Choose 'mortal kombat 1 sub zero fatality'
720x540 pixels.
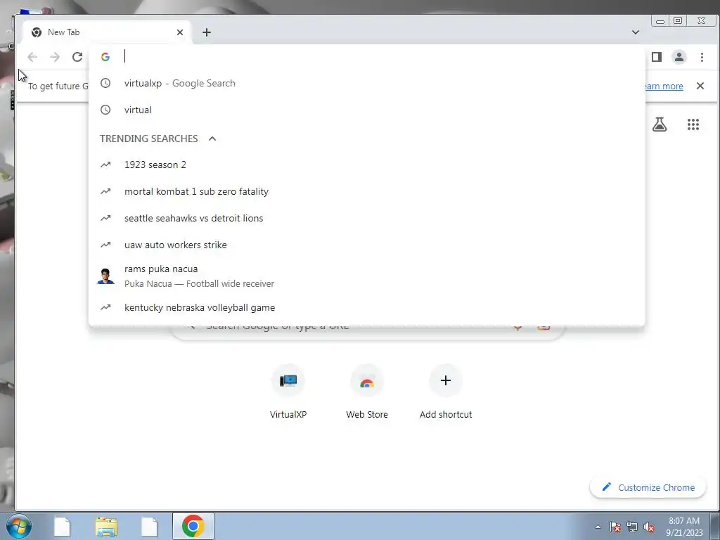(x=367, y=191)
